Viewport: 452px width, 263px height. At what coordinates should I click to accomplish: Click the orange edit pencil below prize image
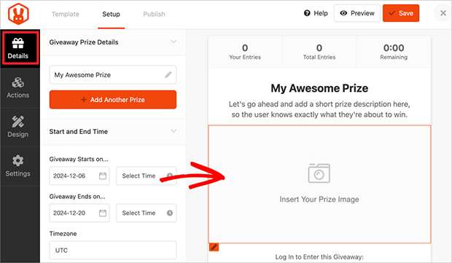[214, 247]
